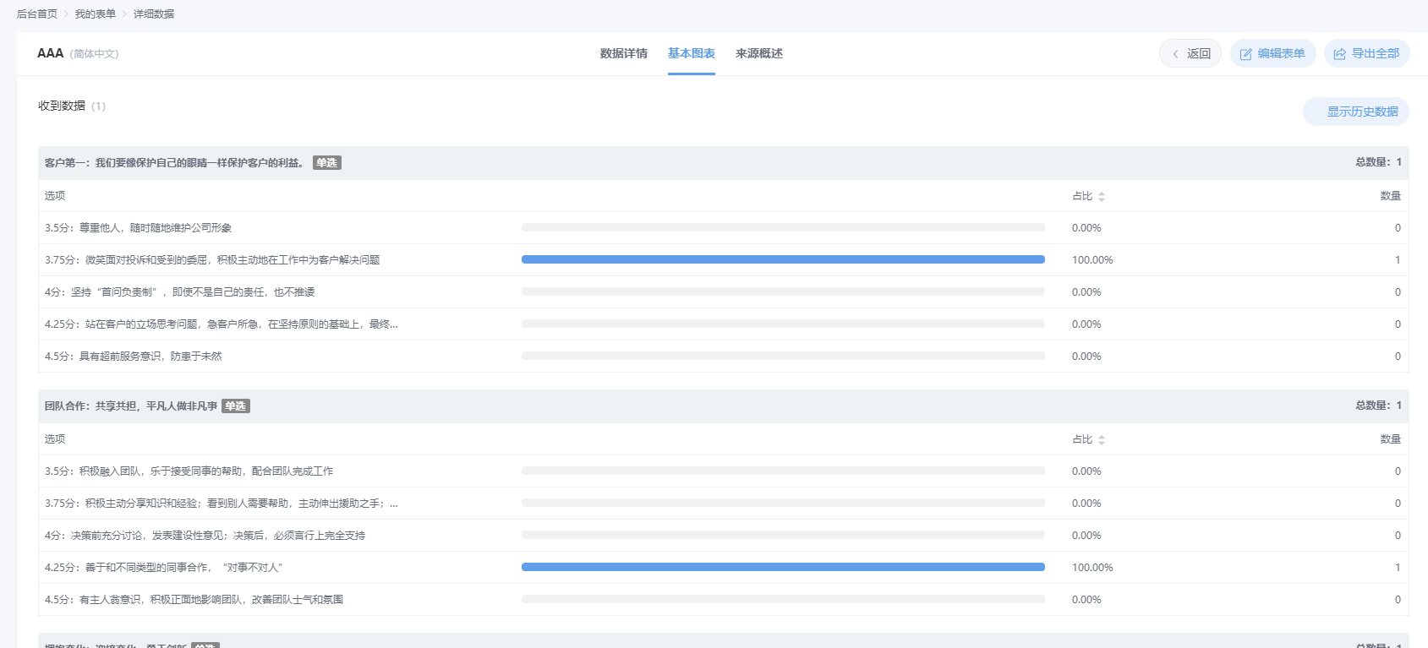Click 单选 tag beside 客户第一 question
The image size is (1428, 648).
click(x=326, y=163)
